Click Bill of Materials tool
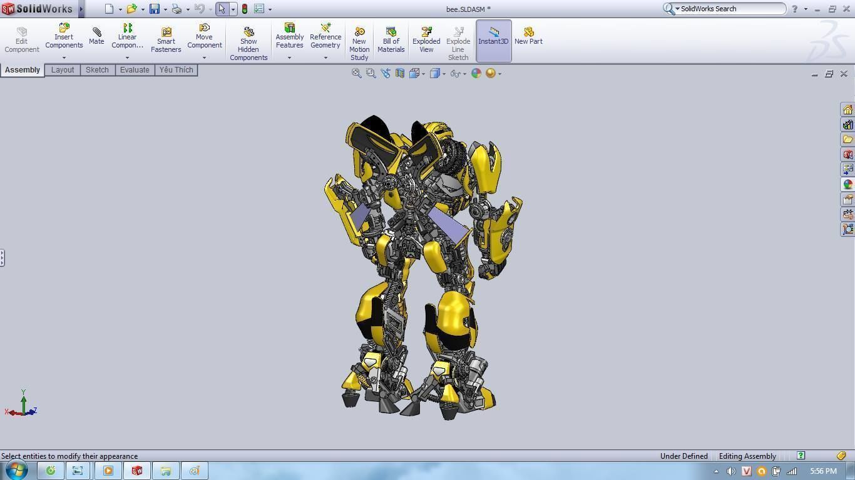The image size is (855, 480). click(391, 40)
